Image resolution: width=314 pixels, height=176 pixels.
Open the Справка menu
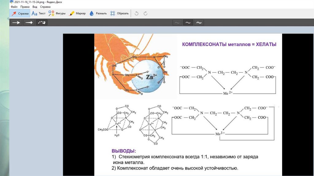pos(45,6)
